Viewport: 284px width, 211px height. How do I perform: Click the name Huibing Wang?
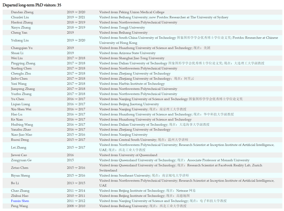click(22, 125)
